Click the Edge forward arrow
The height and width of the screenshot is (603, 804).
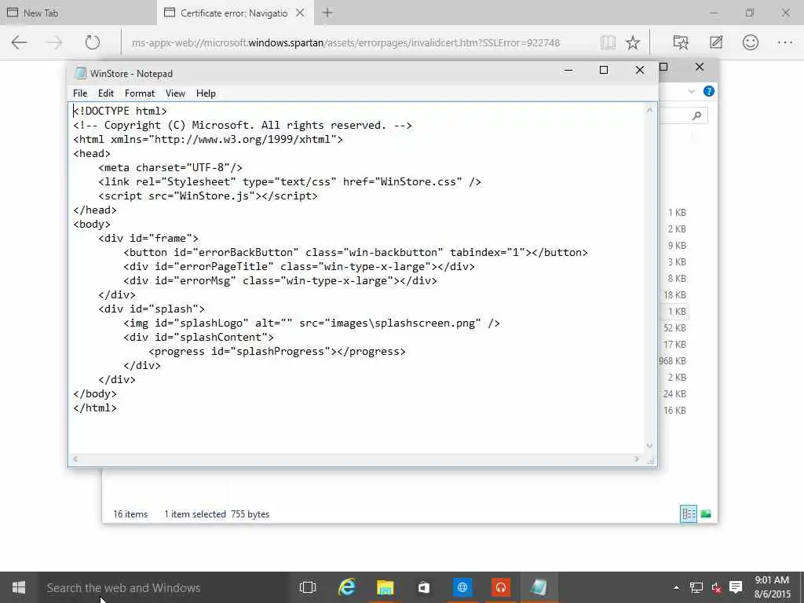[x=54, y=42]
